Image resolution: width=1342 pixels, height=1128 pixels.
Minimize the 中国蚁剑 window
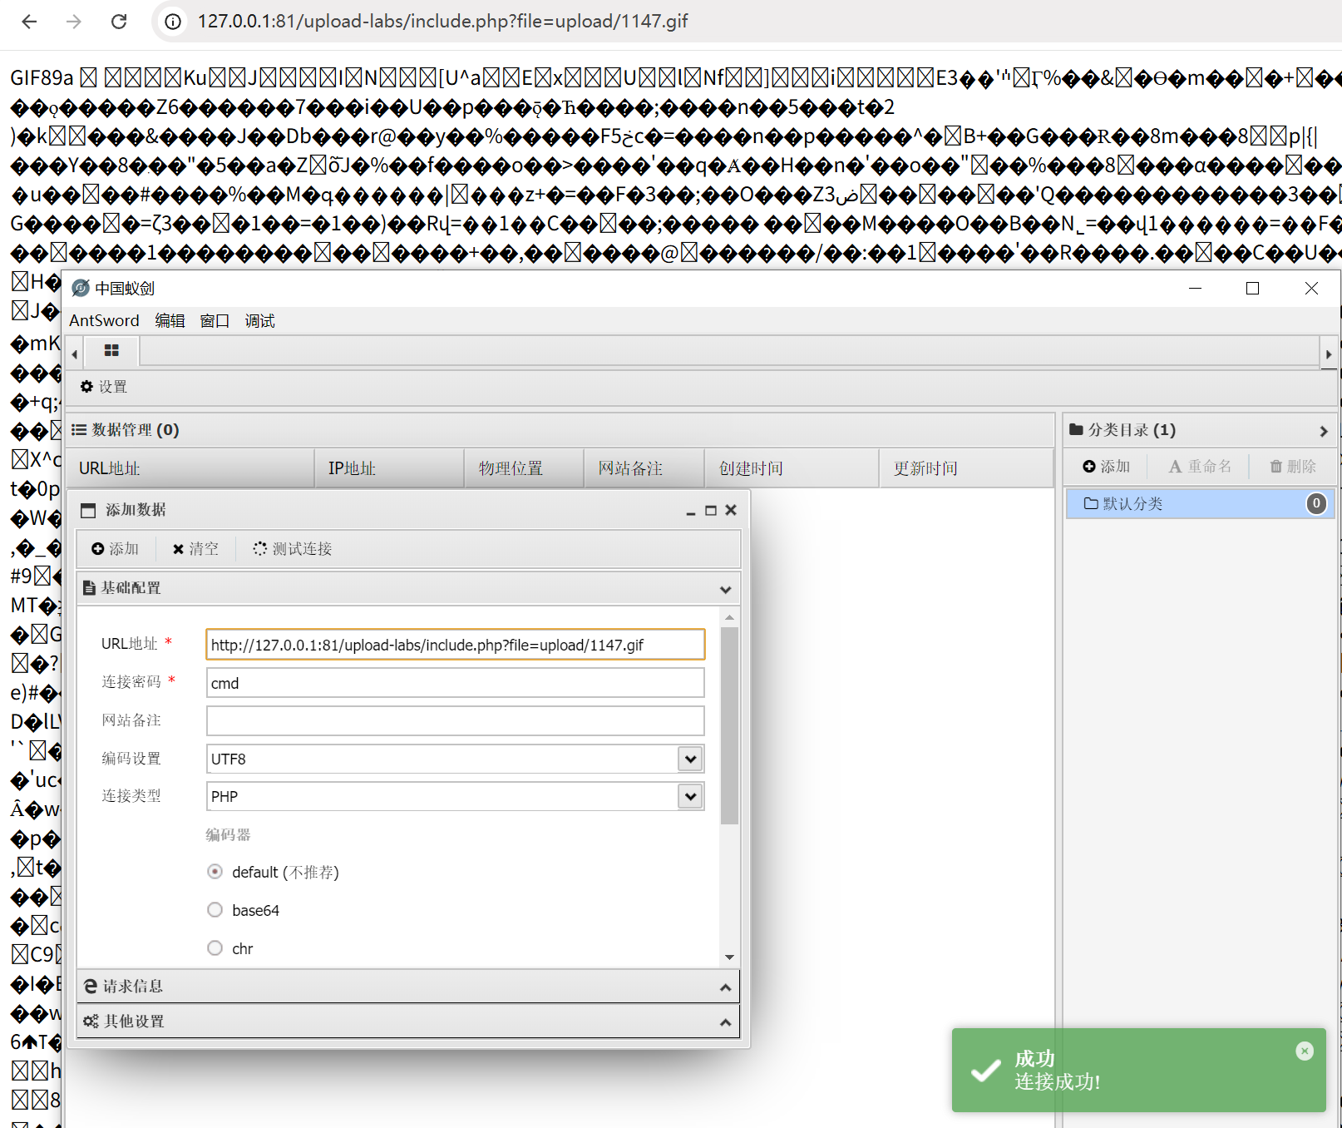pyautogui.click(x=1196, y=289)
